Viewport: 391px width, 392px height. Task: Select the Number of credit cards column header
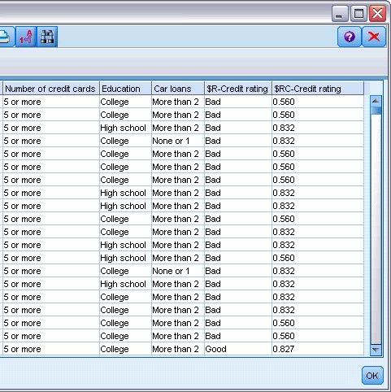pos(50,89)
